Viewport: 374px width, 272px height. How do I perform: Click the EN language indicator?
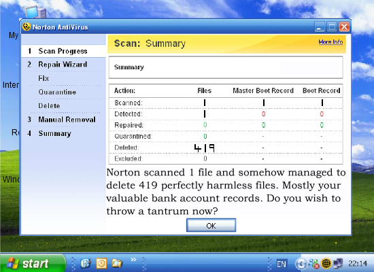pos(282,264)
